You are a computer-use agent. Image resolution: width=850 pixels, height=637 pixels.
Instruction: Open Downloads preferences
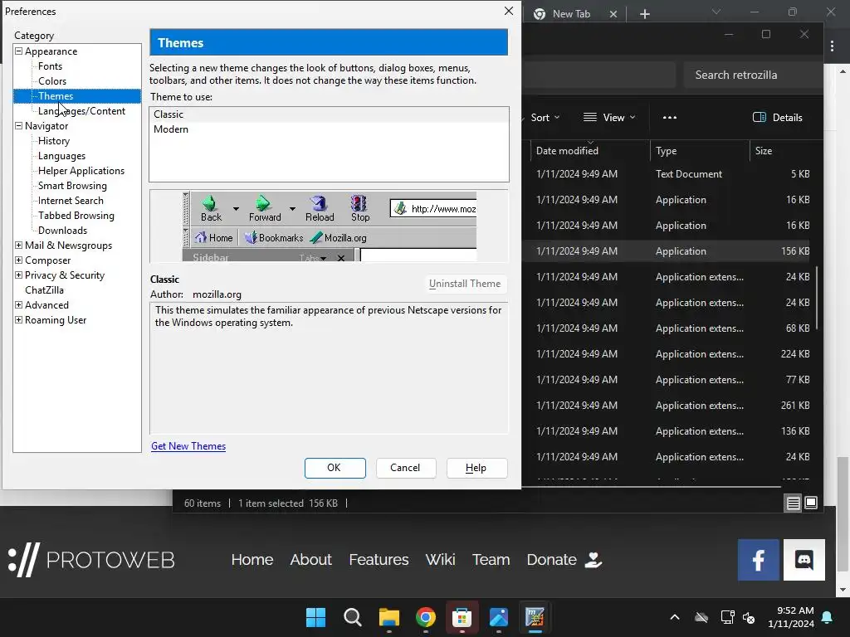coord(62,231)
